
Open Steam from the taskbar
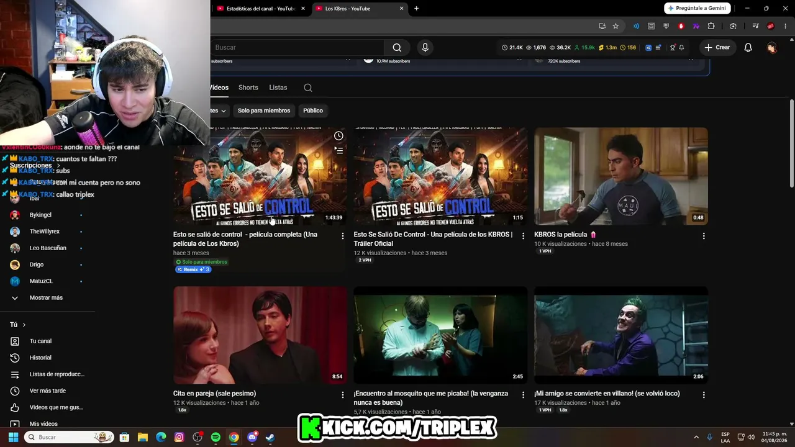270,437
